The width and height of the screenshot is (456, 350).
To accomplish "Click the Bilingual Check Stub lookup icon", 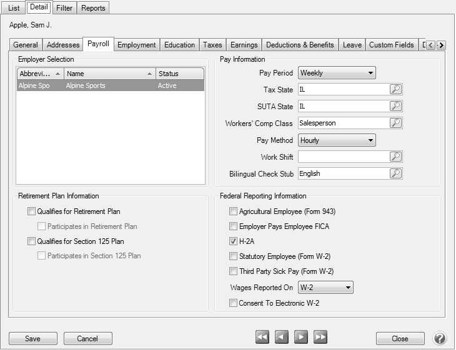I will tap(395, 174).
